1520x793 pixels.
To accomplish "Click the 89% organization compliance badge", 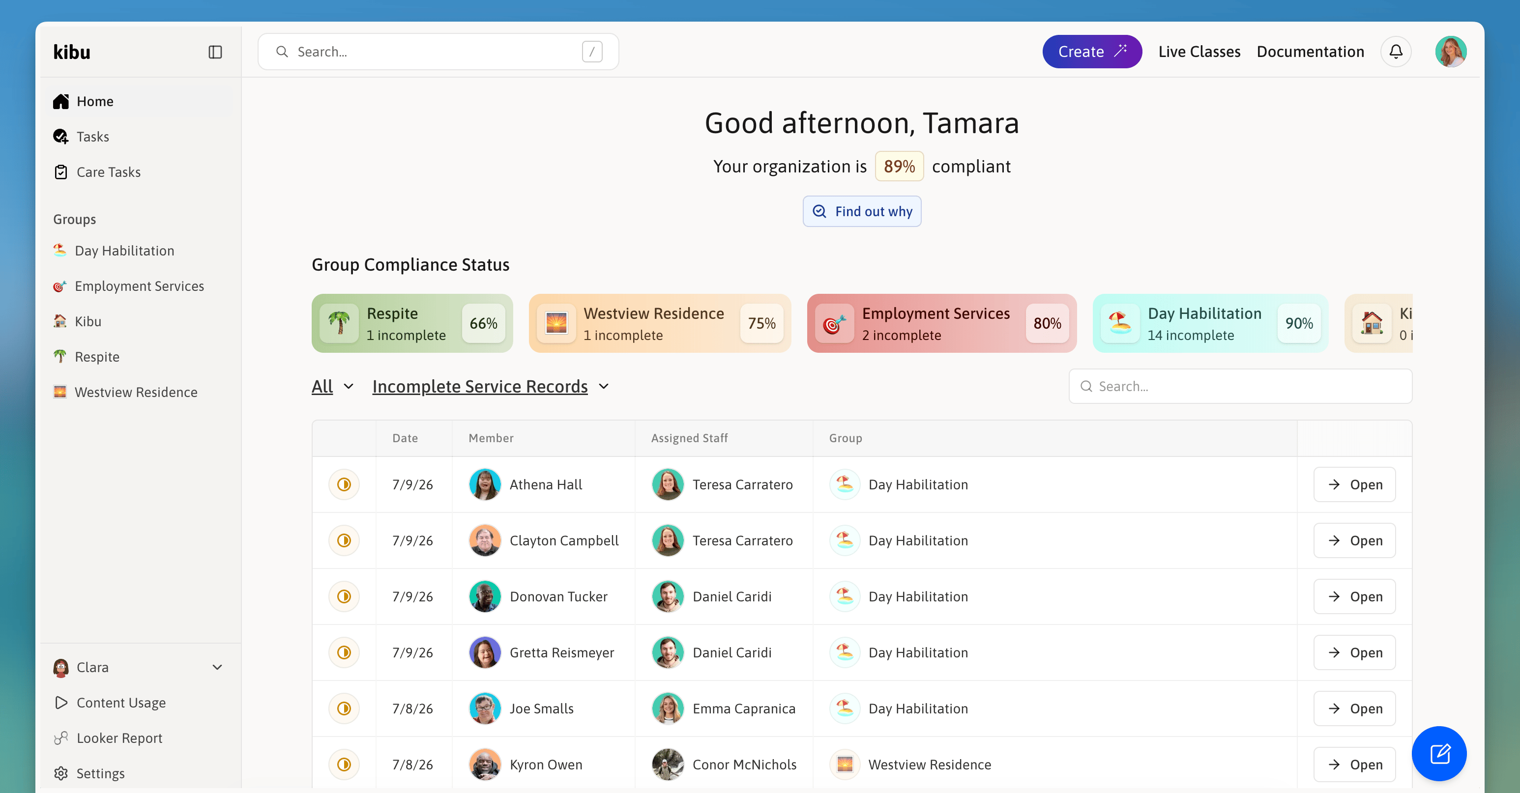I will click(x=899, y=166).
